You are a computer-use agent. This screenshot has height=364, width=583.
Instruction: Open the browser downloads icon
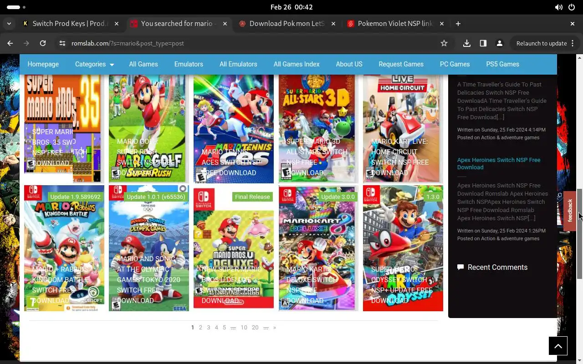click(x=466, y=43)
